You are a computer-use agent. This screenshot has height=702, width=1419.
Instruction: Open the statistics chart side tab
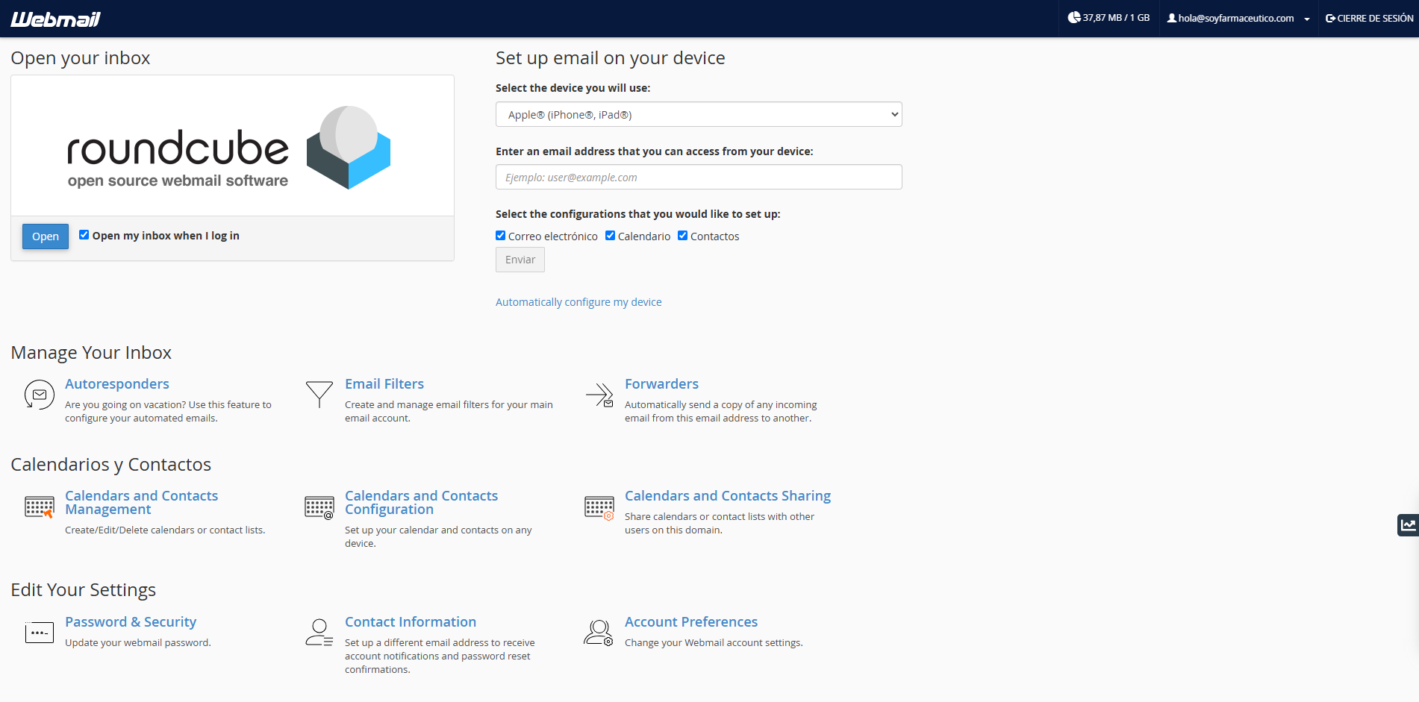1408,525
